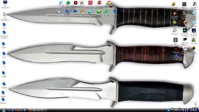Switch to the Firefox window taskbar button
This screenshot has height=112, width=199.
click(x=38, y=110)
